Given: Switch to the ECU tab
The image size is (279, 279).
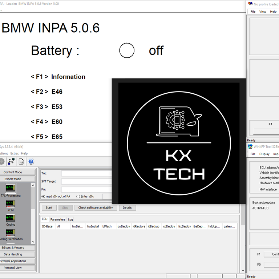Looking at the screenshot, I should tap(44, 219).
